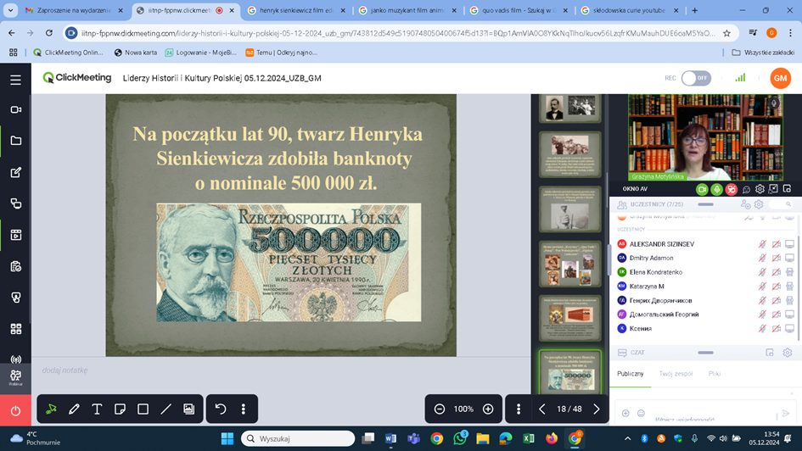Click the red button in AV window bar
This screenshot has width=802, height=451.
732,190
